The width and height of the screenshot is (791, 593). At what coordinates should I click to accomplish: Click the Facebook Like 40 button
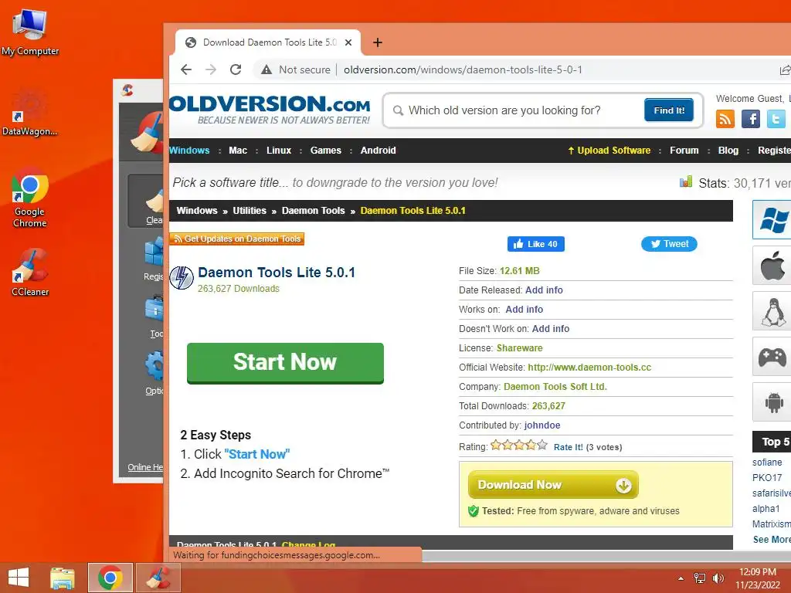[x=536, y=244]
